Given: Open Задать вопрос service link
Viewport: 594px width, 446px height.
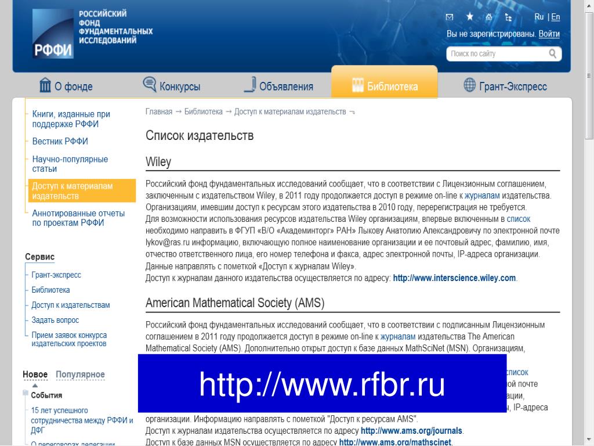Looking at the screenshot, I should click(x=55, y=321).
